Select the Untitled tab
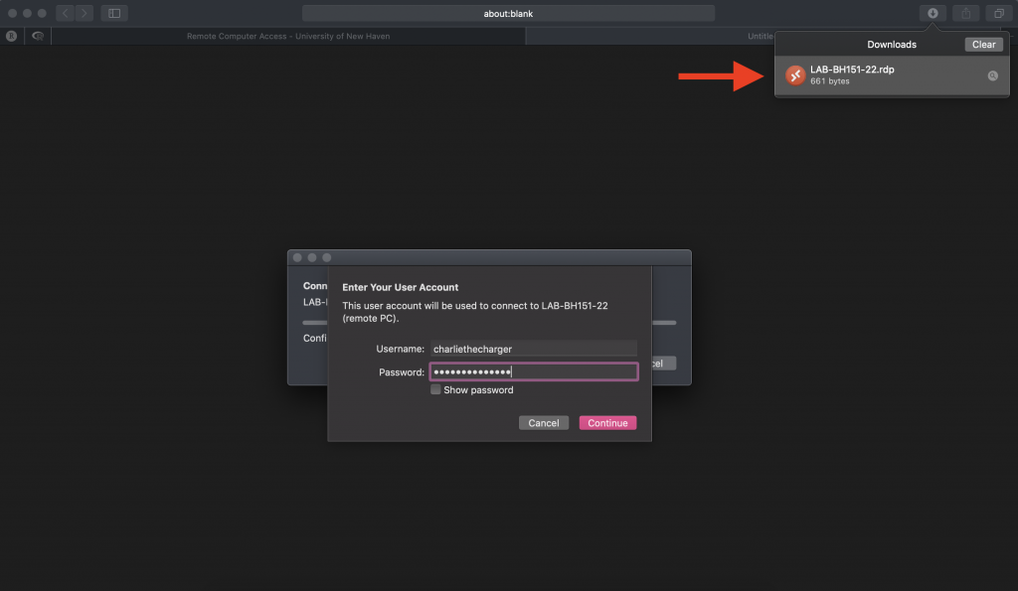1018x591 pixels. [x=761, y=36]
